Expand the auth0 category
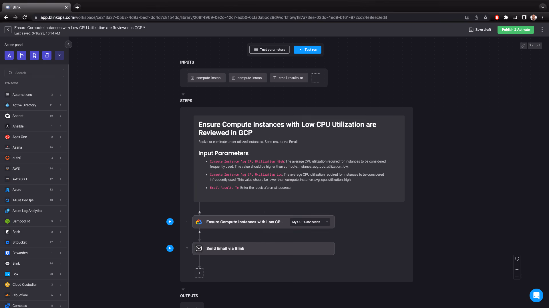549x308 pixels. tap(33, 158)
